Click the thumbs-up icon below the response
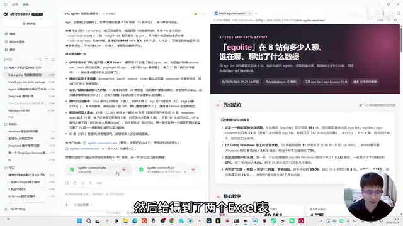 click(x=75, y=183)
